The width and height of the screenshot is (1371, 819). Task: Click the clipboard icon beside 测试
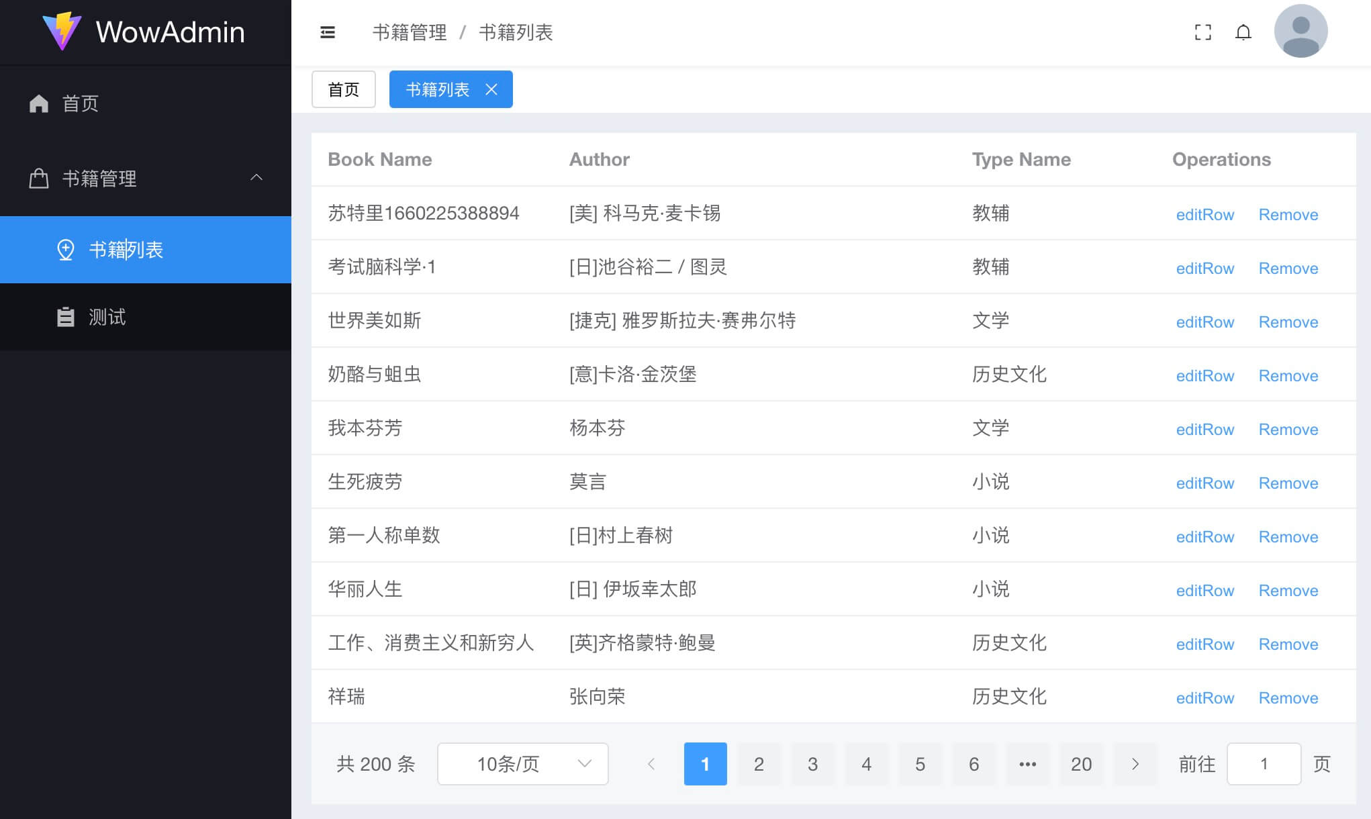[x=65, y=317]
